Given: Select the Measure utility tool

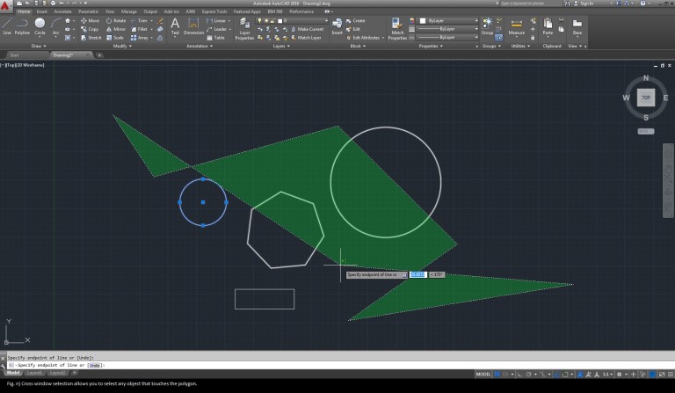Looking at the screenshot, I should 517,25.
